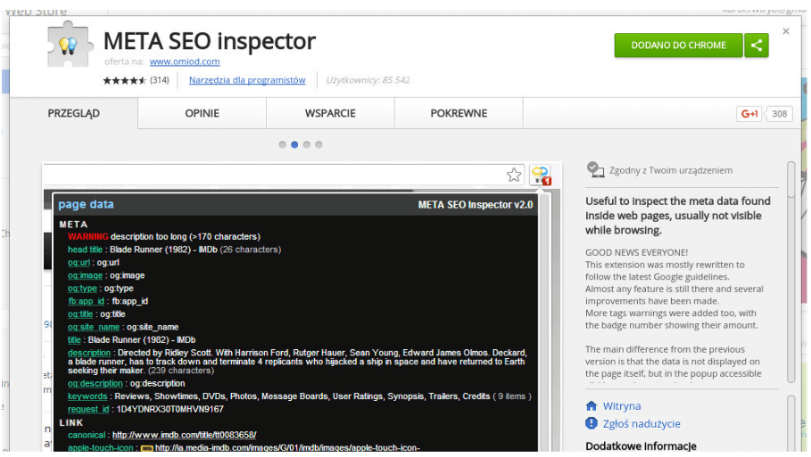Switch to the Wsparcie tab

pyautogui.click(x=330, y=113)
